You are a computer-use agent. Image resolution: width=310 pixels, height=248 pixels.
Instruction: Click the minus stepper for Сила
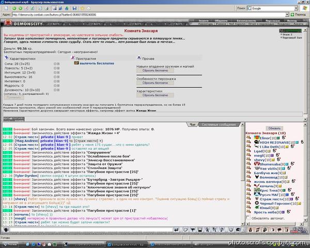pyautogui.click(x=55, y=64)
